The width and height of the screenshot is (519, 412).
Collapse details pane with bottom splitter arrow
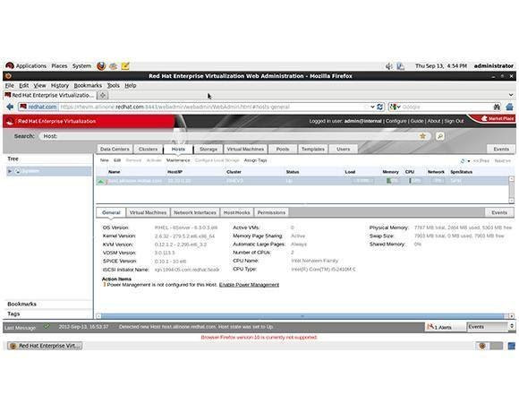tap(302, 316)
